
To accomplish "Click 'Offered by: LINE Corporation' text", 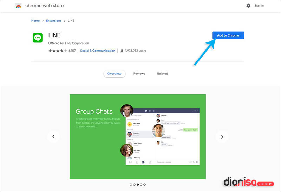I will [68, 43].
